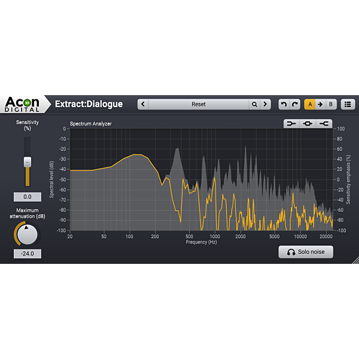The image size is (359, 359).
Task: Click the Spectrum Analyzer label
Action: coord(91,124)
